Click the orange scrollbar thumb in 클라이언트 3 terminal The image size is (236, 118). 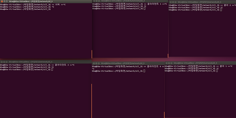91,101
